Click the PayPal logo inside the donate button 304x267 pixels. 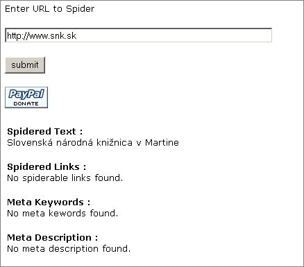[26, 94]
